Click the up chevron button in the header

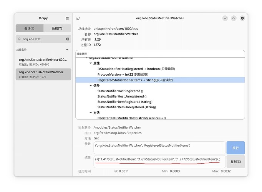(x=234, y=18)
